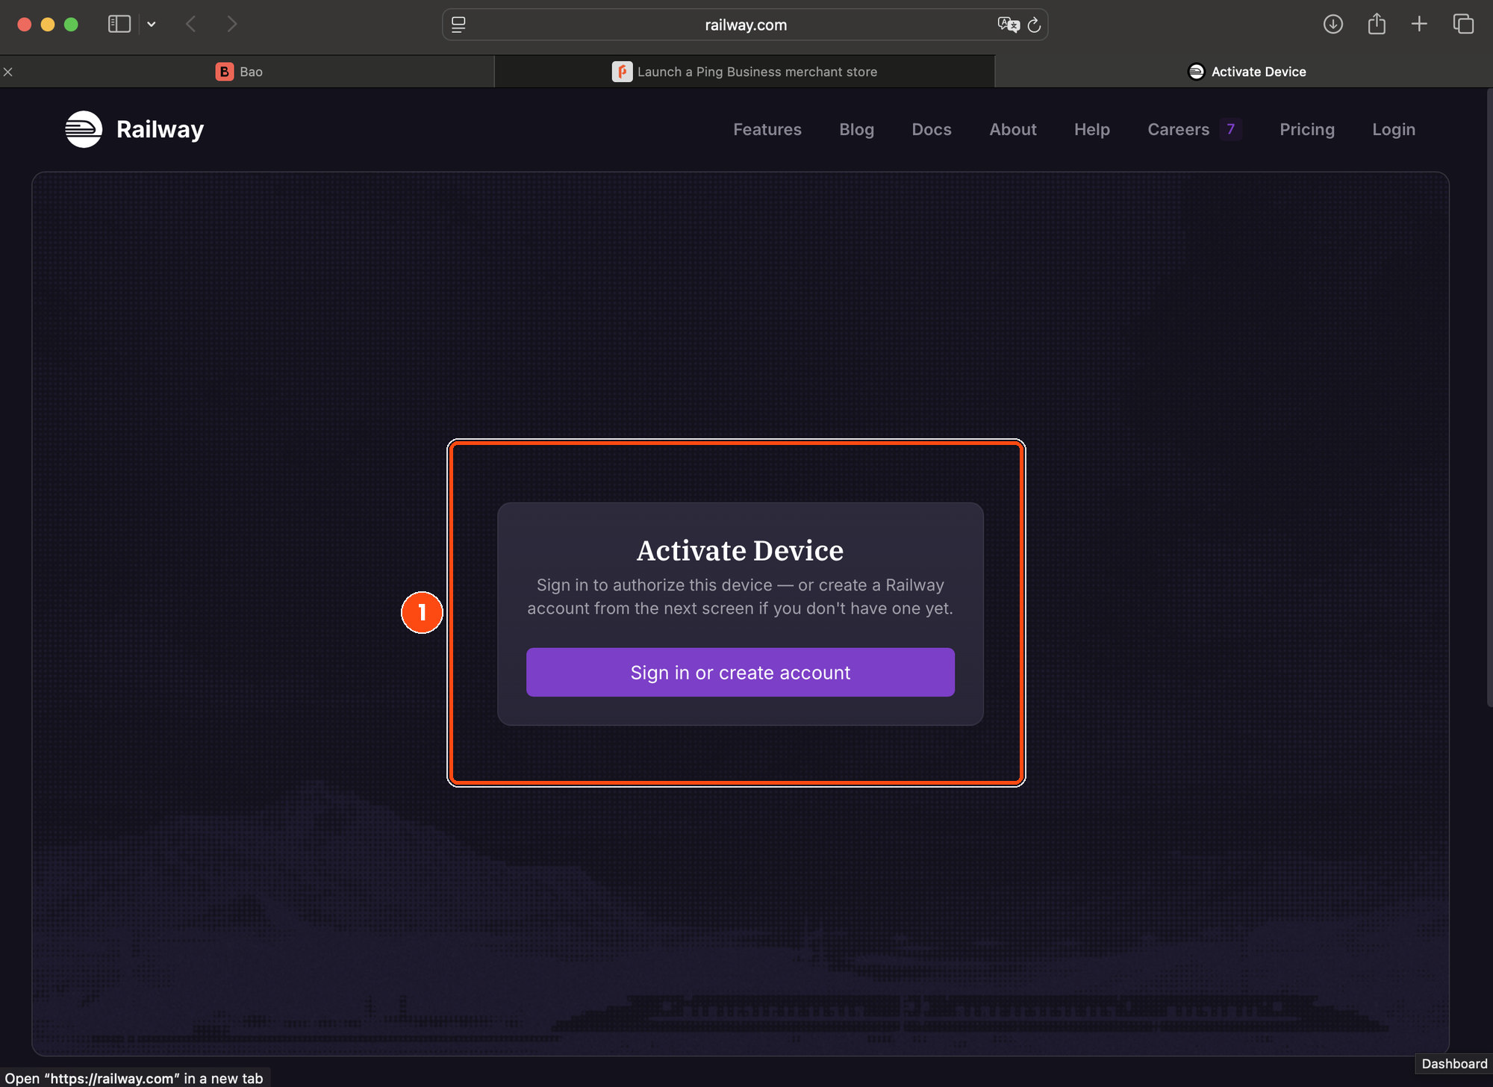
Task: Open the Login link
Action: [x=1394, y=129]
